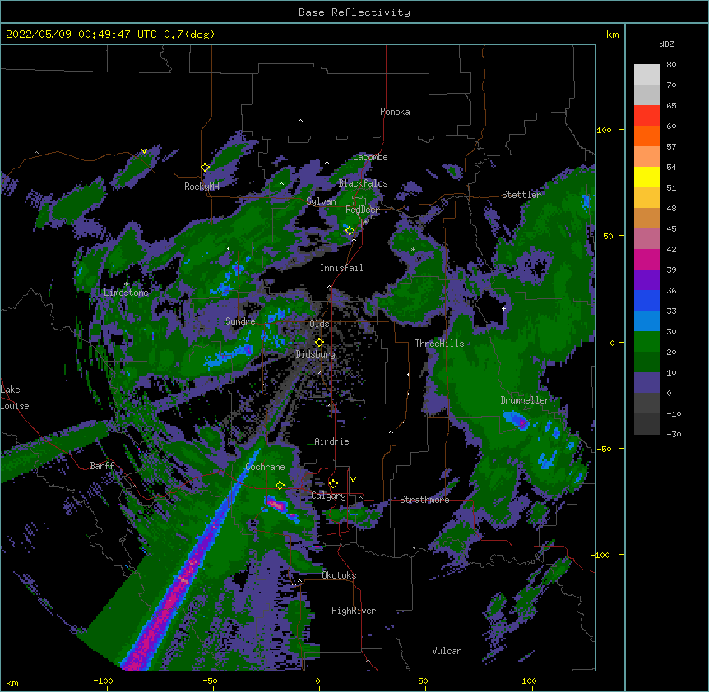Click the Sundre label
Screen dimensions: 709x692
click(x=240, y=321)
